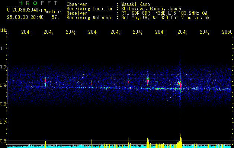234x148 pixels.
Task: Click the tallest yellow intensity peak
Action: click(180, 140)
